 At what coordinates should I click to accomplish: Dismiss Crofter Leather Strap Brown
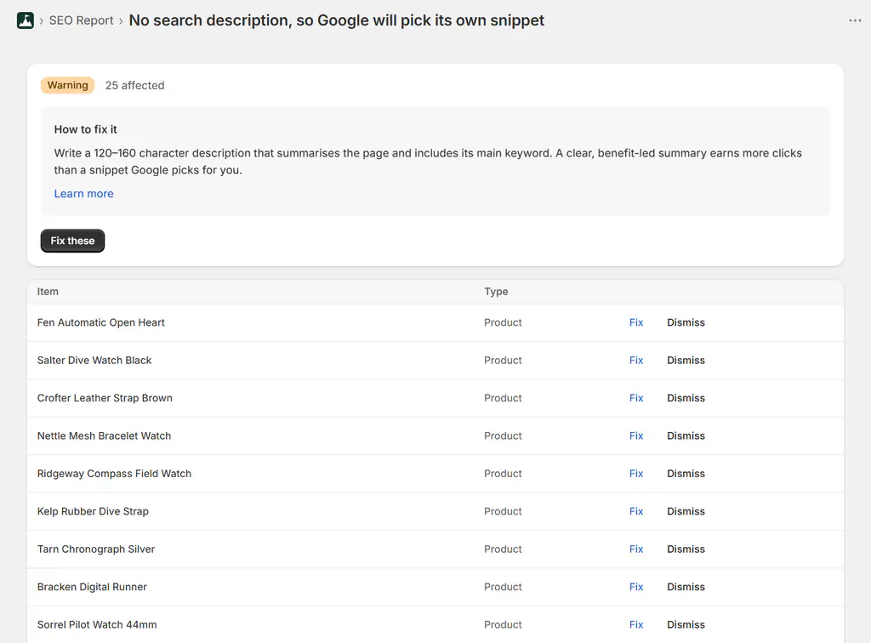tap(686, 398)
